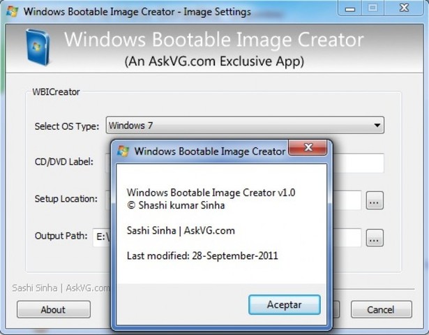Click the '© Shashi kumar Sinha' text
This screenshot has width=429, height=335.
(176, 205)
